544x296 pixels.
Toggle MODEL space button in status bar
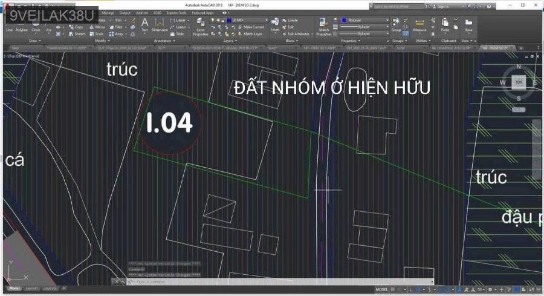[381, 289]
